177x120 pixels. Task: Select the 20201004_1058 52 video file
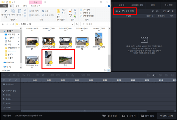[32, 62]
